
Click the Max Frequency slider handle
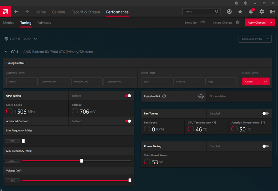pyautogui.click(x=81, y=161)
